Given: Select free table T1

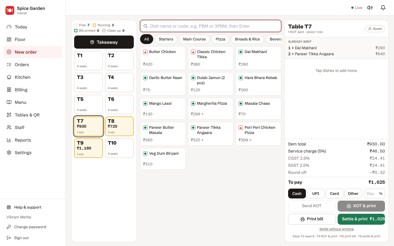Looking at the screenshot, I should point(88,61).
